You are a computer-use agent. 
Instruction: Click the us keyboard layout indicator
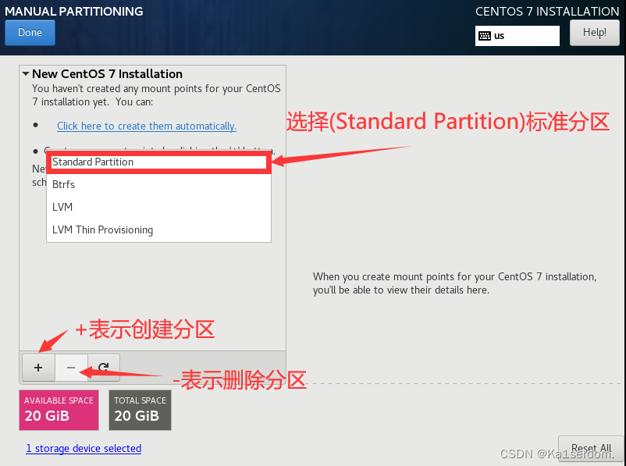(x=518, y=36)
